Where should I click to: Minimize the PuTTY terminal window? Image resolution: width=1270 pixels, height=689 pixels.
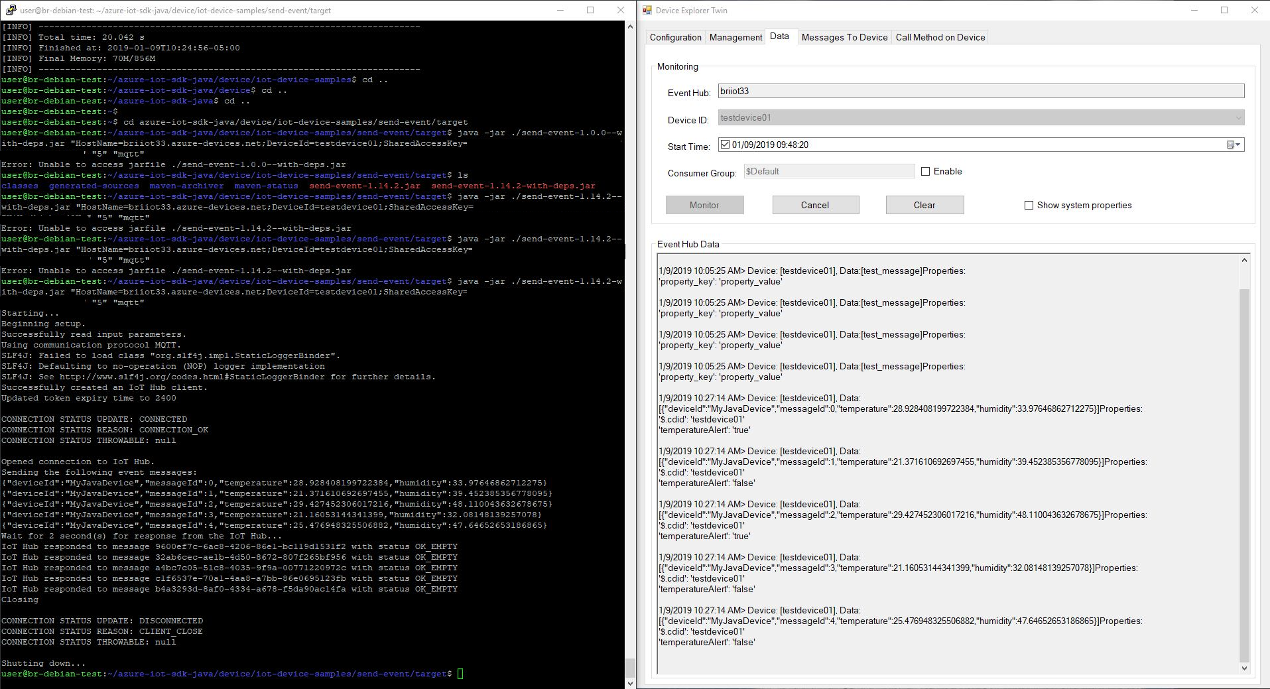[x=560, y=10]
